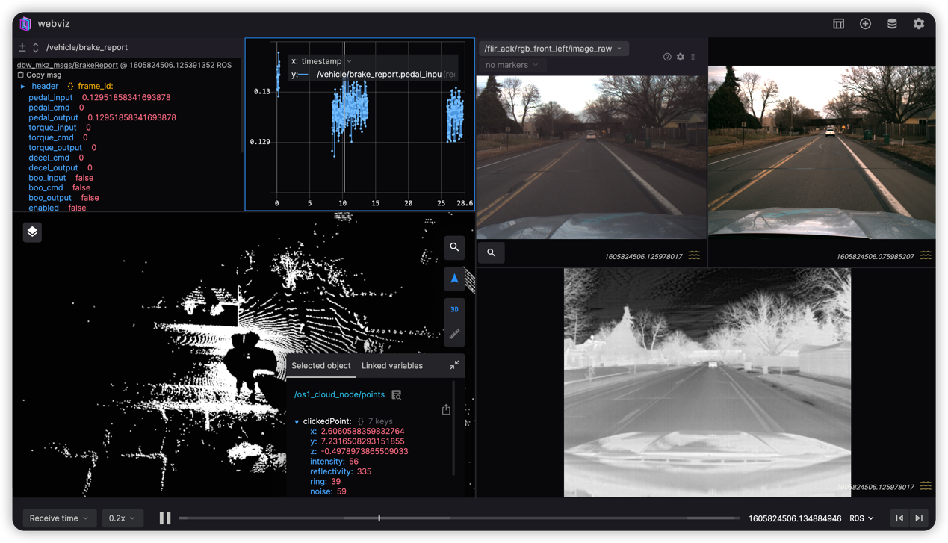Click the selected object panel scrollbar
This screenshot has width=948, height=543.
[x=454, y=428]
